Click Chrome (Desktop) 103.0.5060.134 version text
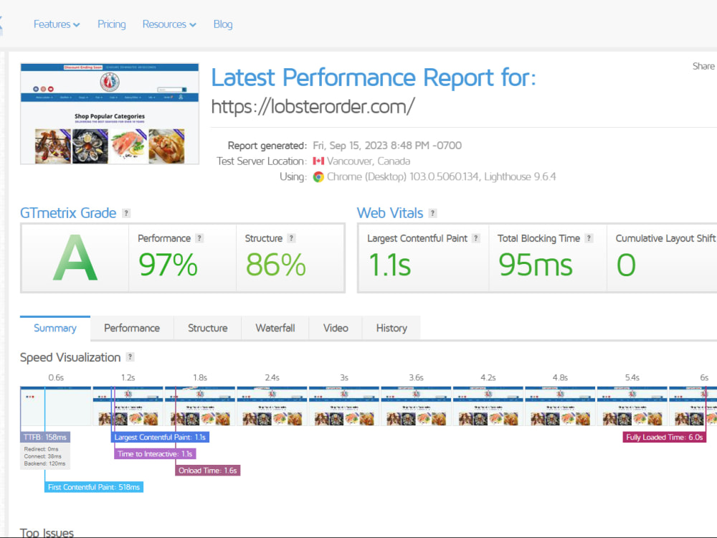The width and height of the screenshot is (717, 538). point(403,176)
